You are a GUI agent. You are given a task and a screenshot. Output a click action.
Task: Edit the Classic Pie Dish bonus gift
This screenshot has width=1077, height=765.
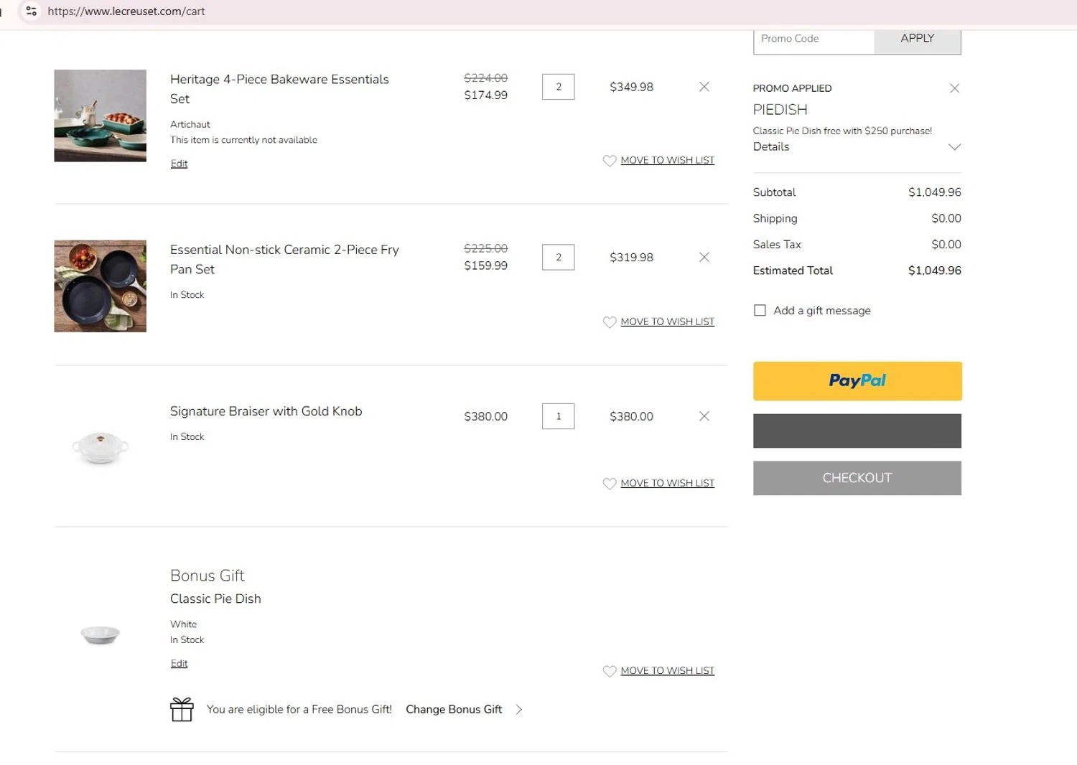(179, 664)
